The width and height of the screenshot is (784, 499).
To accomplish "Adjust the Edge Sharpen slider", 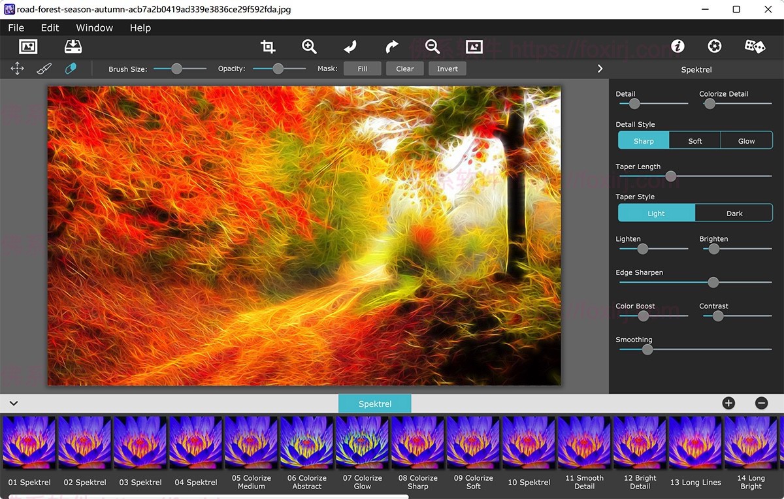I will point(713,282).
